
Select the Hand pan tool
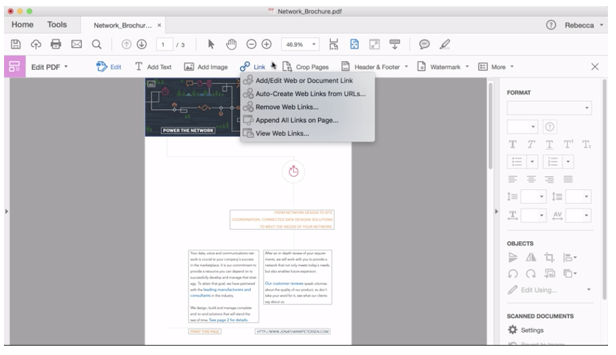[x=232, y=45]
